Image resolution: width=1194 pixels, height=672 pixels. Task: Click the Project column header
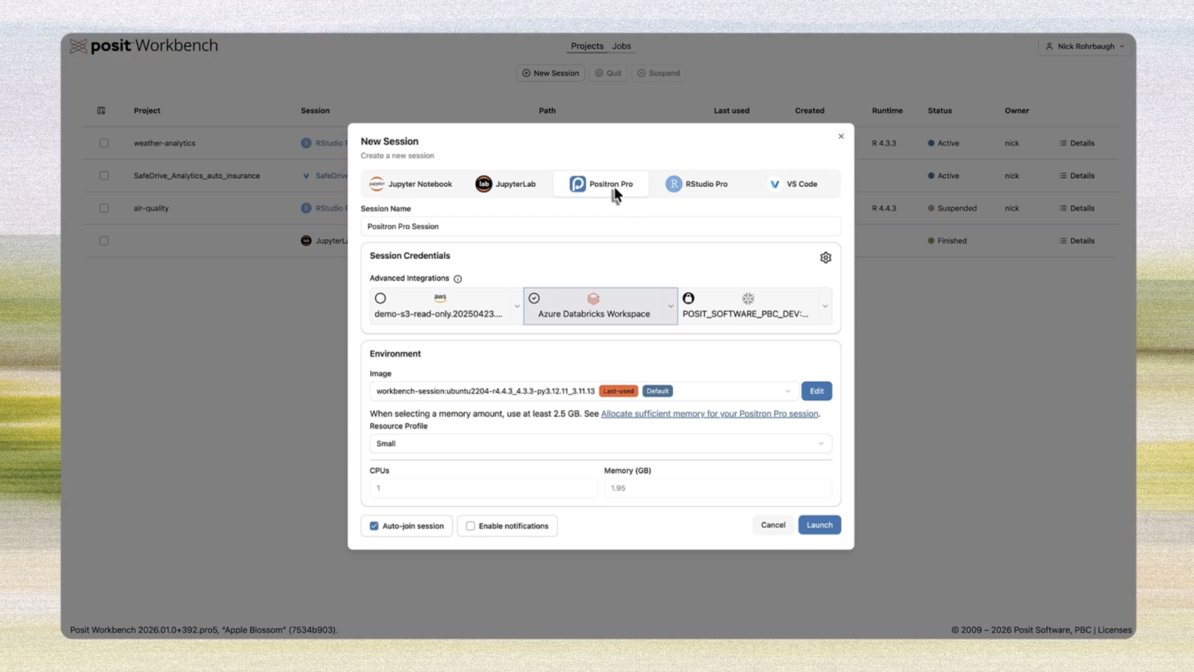147,110
